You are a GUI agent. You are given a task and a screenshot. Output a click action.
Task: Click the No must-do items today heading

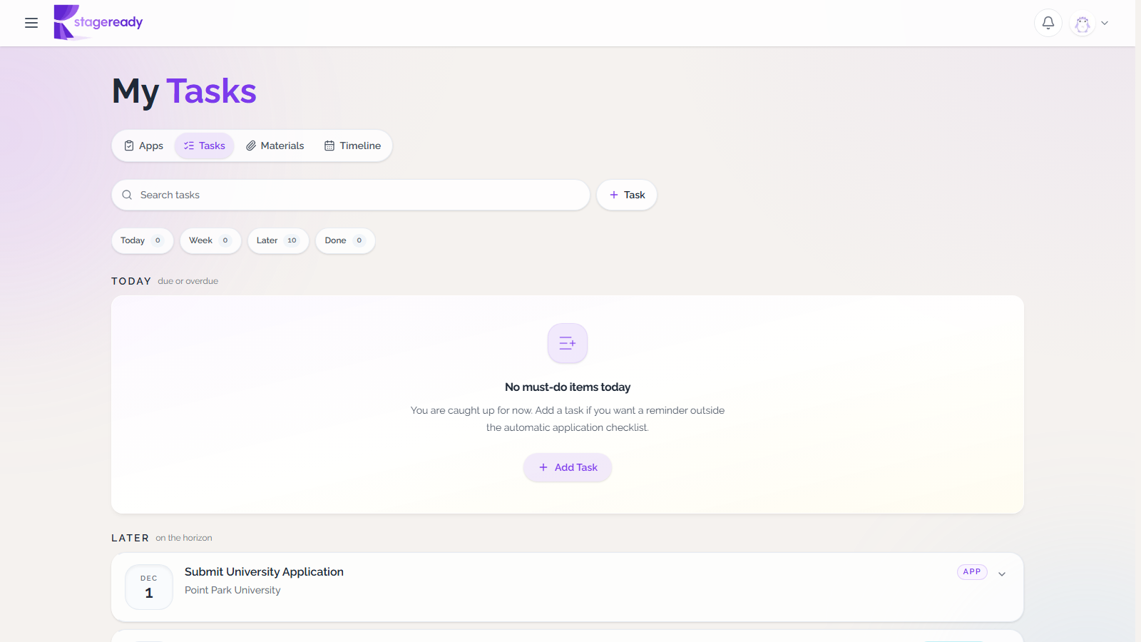568,387
